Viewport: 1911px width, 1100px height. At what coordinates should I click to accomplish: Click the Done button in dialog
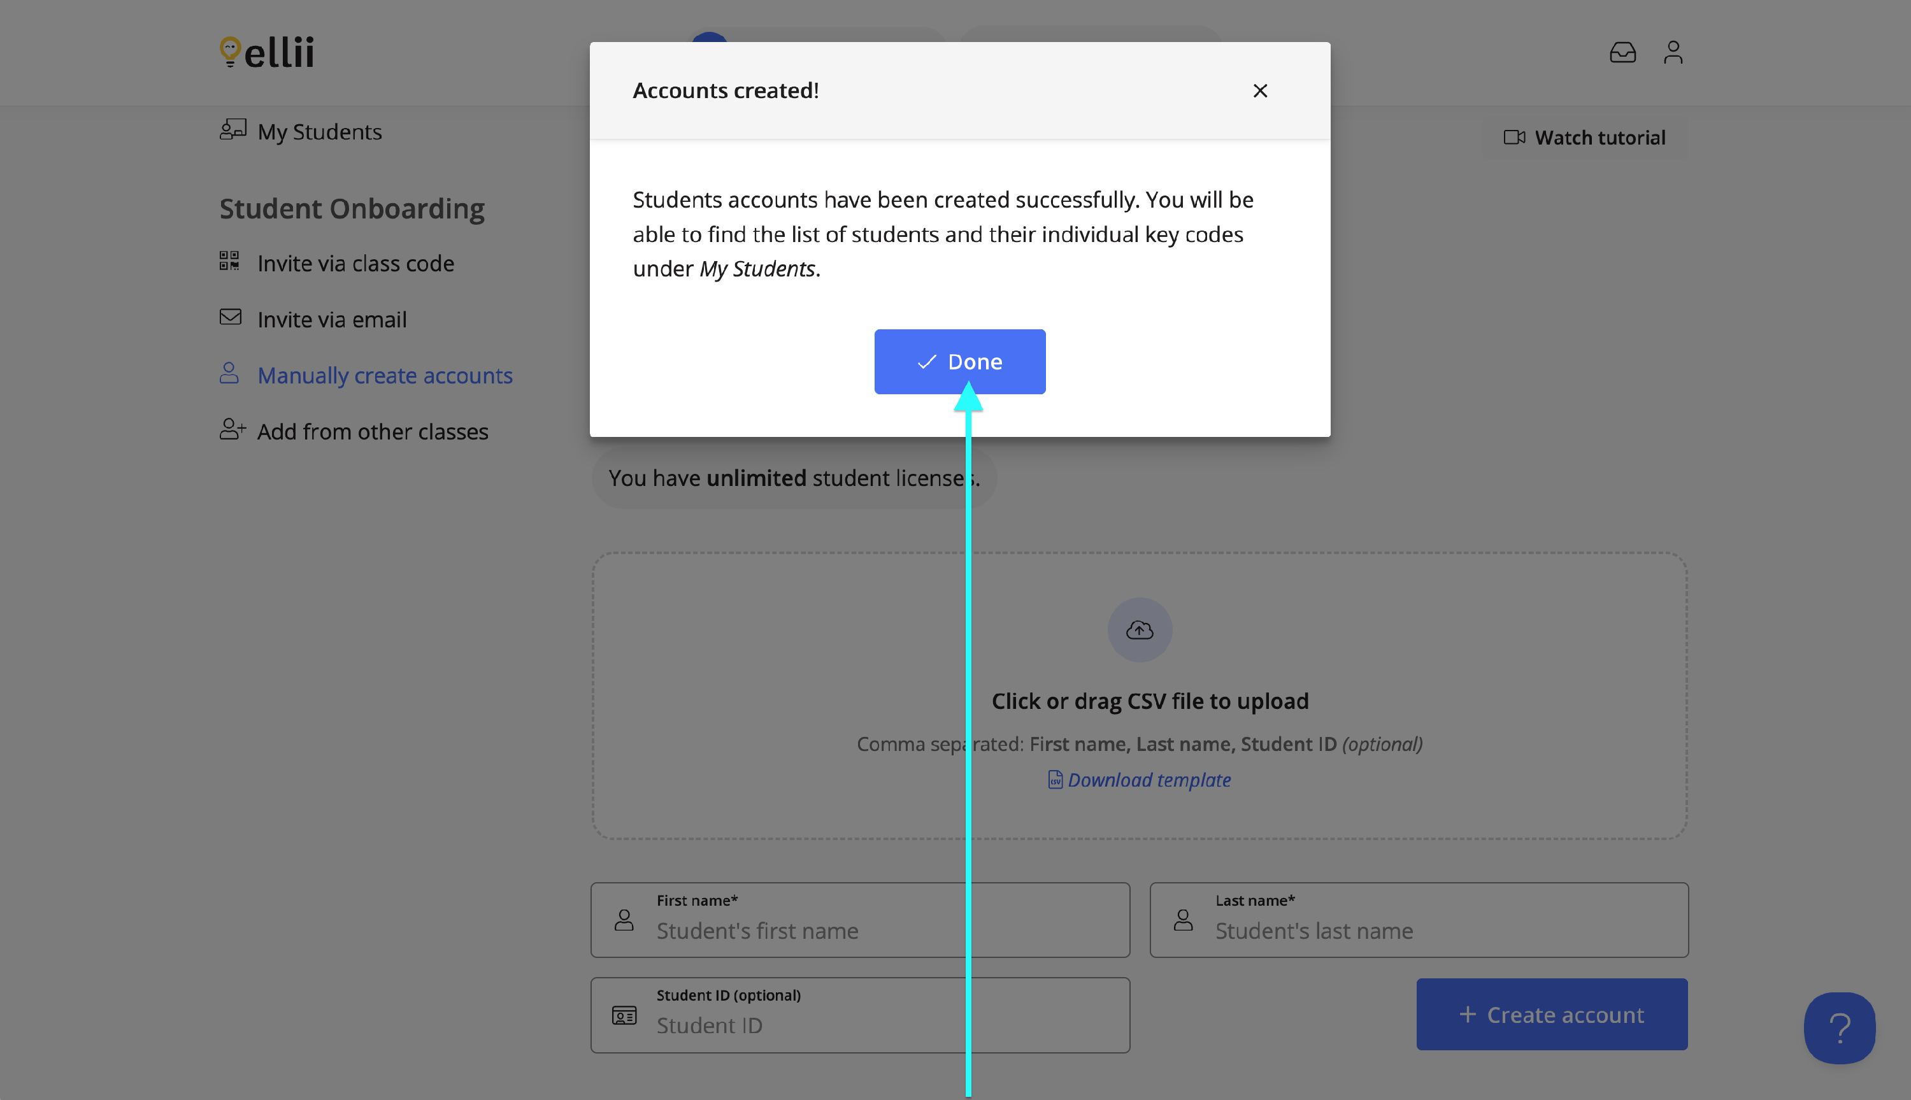(959, 361)
